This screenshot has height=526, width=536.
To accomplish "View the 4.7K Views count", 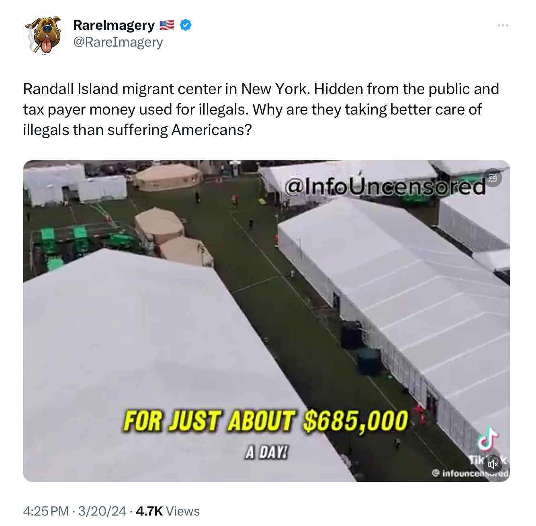I will tap(168, 511).
